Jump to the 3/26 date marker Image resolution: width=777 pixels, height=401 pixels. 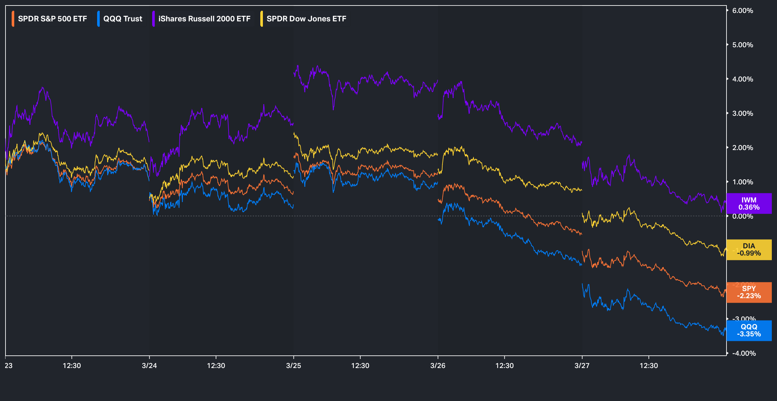(x=438, y=366)
